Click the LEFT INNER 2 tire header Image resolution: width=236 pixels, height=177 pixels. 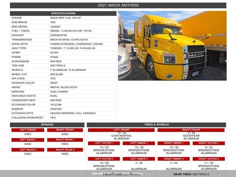pos(139,159)
